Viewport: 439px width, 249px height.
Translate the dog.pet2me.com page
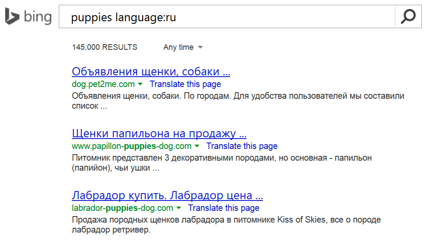[185, 84]
